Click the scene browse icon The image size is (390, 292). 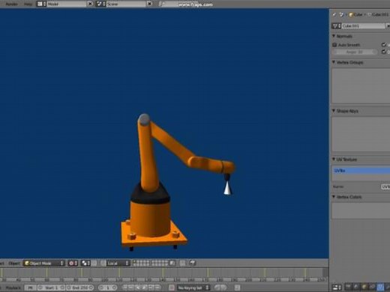(x=100, y=4)
